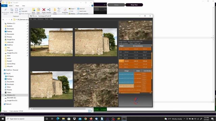Click point 1112 marker in the zoomed stone view

97,82
